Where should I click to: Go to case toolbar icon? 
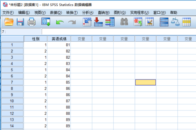(x=87, y=22)
